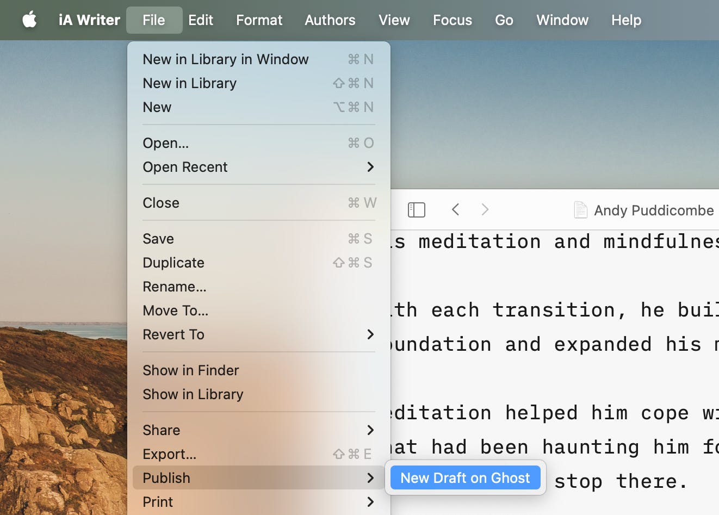The width and height of the screenshot is (719, 515).
Task: Choose New in Library
Action: tap(259, 83)
